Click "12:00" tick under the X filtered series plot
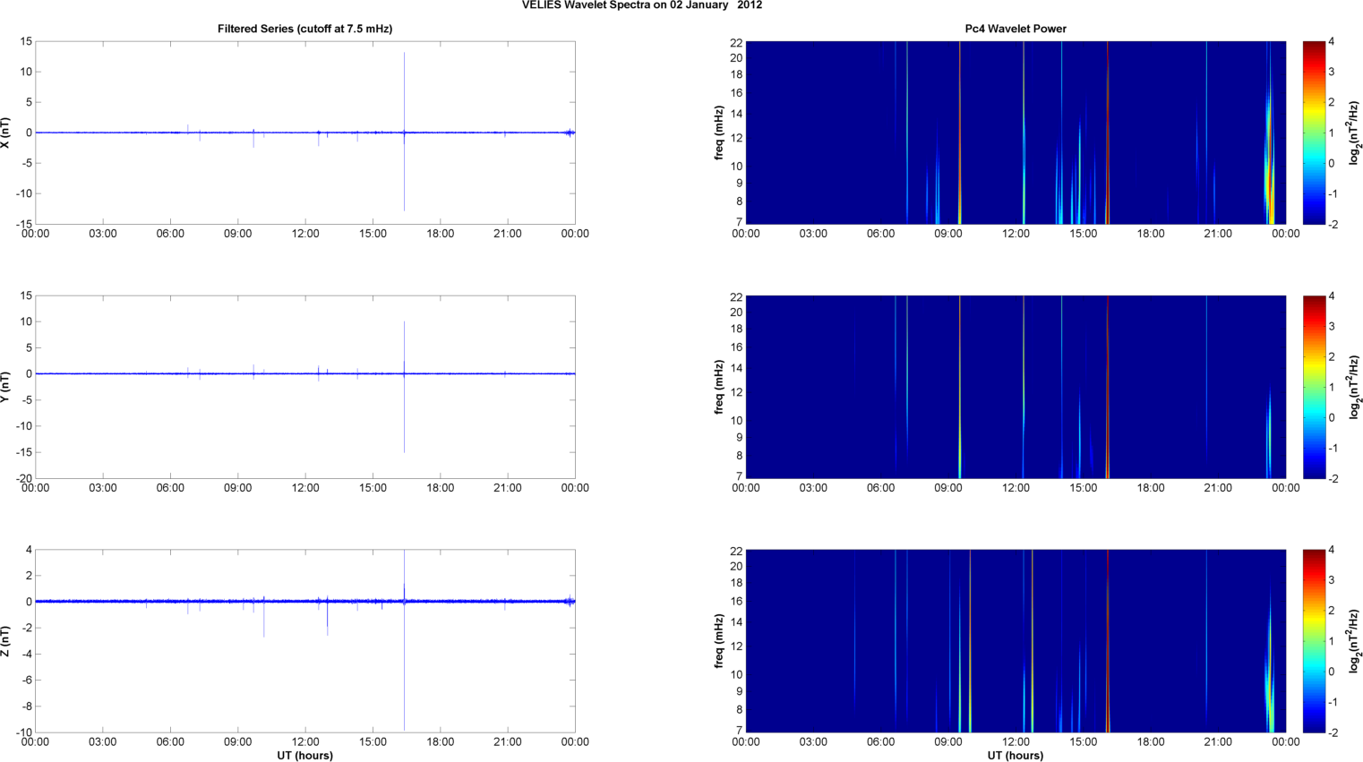 point(305,234)
